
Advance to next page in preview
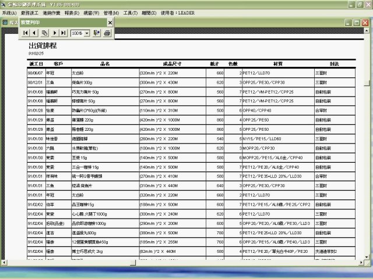coord(55,33)
